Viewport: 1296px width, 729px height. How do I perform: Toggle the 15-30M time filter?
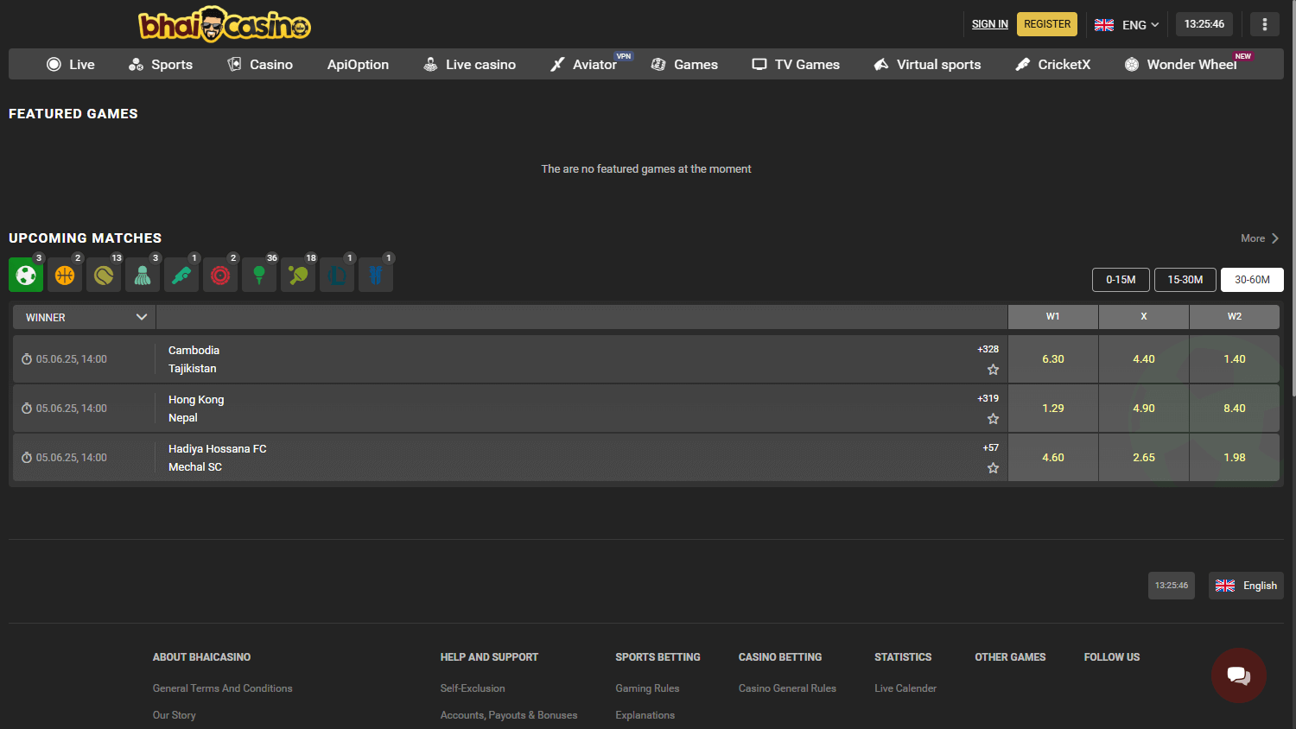(1185, 279)
